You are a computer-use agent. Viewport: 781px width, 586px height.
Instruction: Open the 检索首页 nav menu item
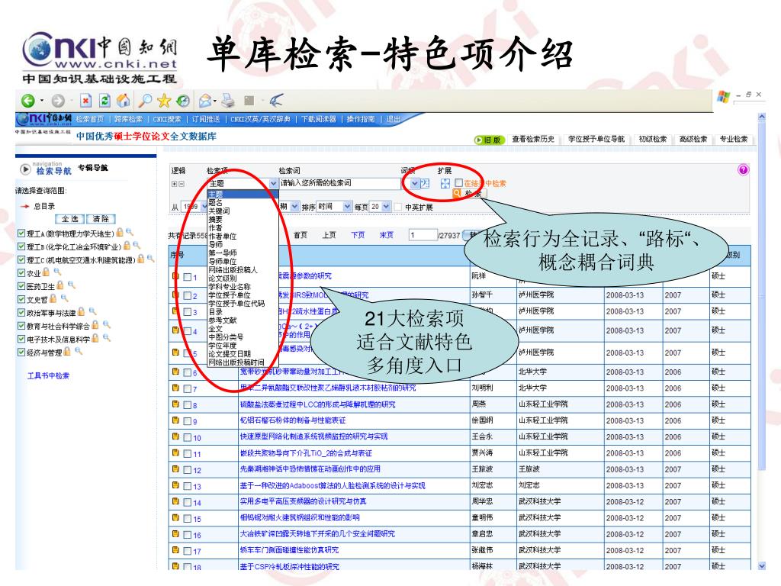pos(90,119)
